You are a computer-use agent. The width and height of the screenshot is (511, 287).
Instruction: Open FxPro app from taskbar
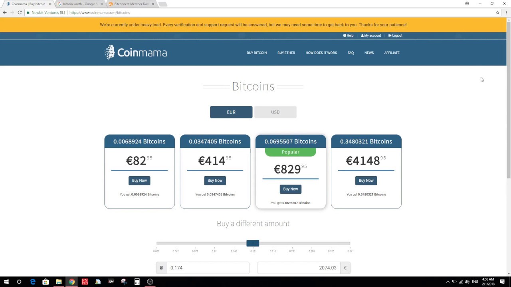[85, 282]
